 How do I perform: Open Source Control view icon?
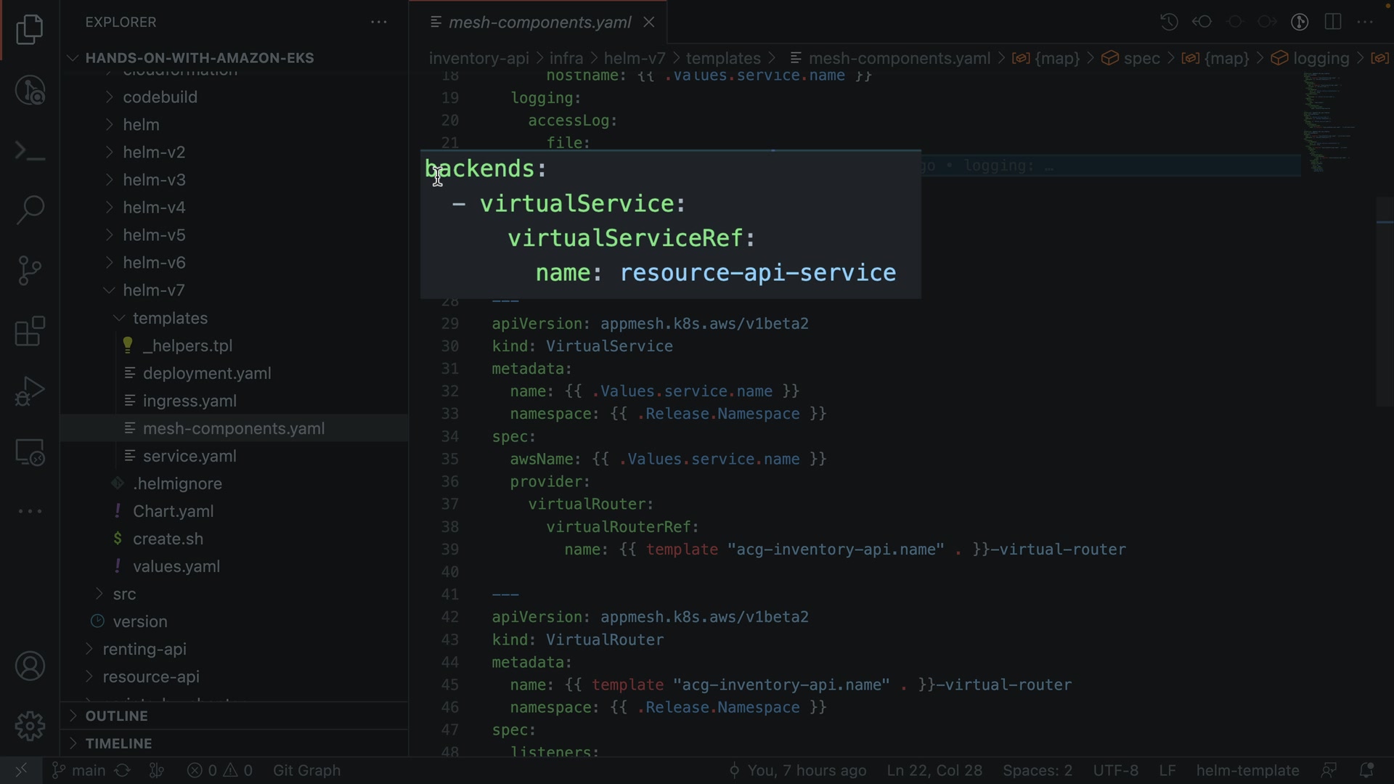30,271
